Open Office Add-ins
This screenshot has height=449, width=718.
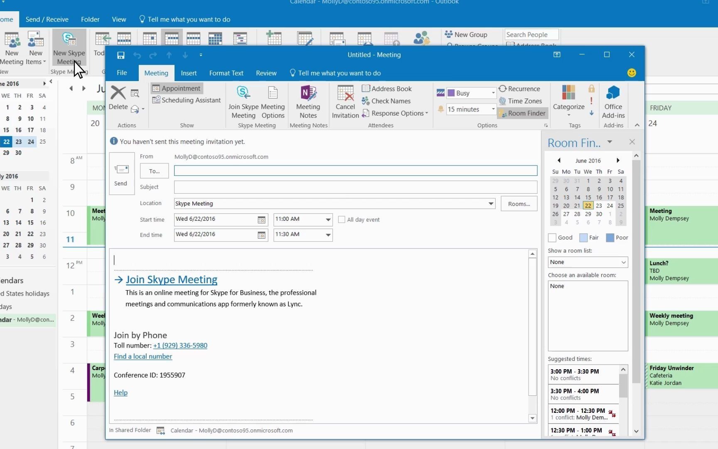(x=613, y=102)
